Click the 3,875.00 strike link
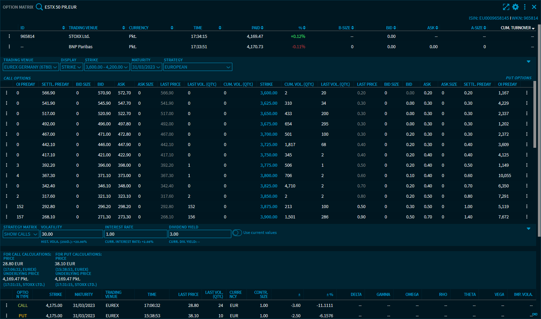The image size is (541, 319). (269, 207)
